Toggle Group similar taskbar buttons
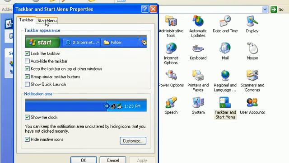 (x=27, y=77)
